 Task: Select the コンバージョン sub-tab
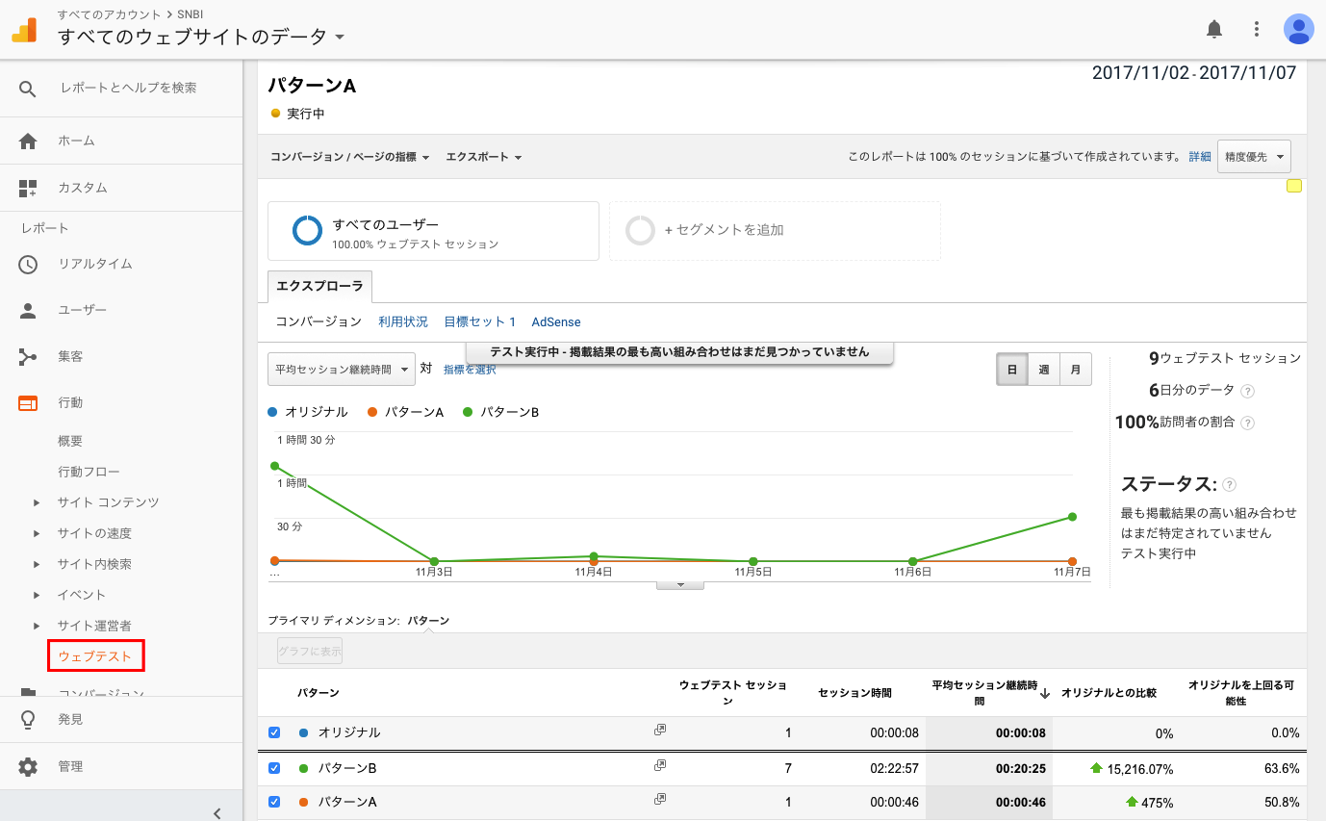coord(319,322)
